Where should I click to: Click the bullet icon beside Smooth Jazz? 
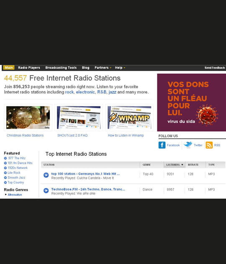click(x=5, y=178)
